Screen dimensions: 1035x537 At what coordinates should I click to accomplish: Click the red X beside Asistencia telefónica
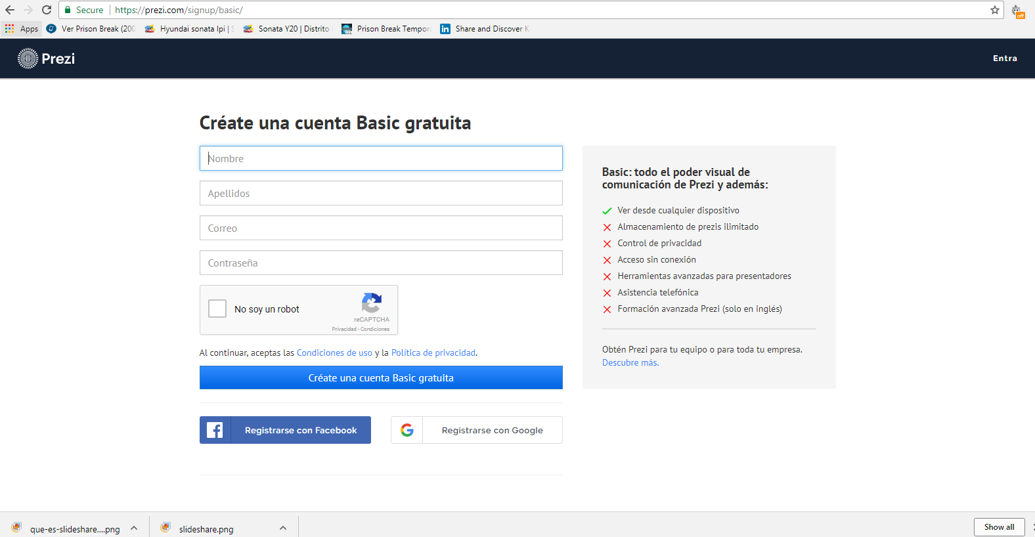tap(607, 293)
